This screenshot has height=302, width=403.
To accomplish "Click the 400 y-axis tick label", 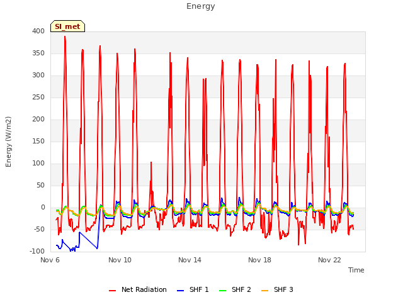I will (38, 31).
